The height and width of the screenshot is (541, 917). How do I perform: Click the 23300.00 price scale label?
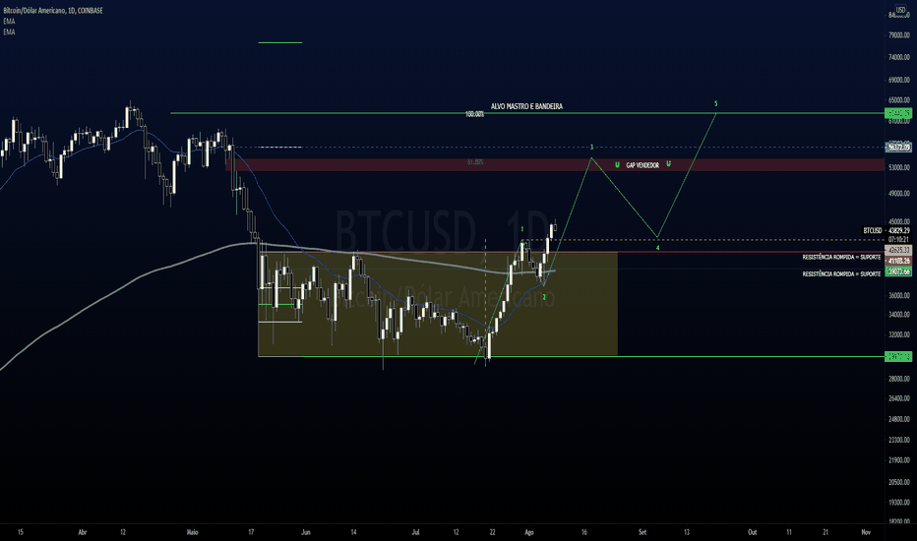coord(899,440)
